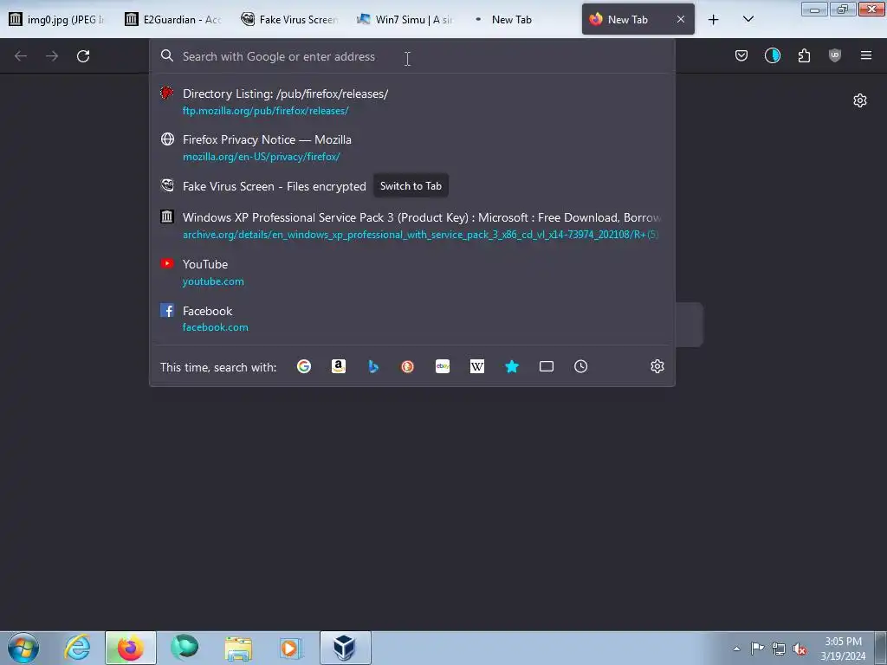887x665 pixels.
Task: Switch to E2Guardian tab
Action: [x=174, y=19]
